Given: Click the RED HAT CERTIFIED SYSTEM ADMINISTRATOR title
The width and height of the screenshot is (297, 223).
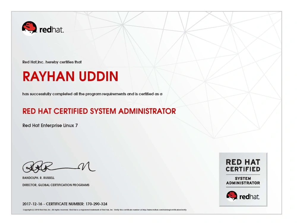Looking at the screenshot, I should 99,111.
